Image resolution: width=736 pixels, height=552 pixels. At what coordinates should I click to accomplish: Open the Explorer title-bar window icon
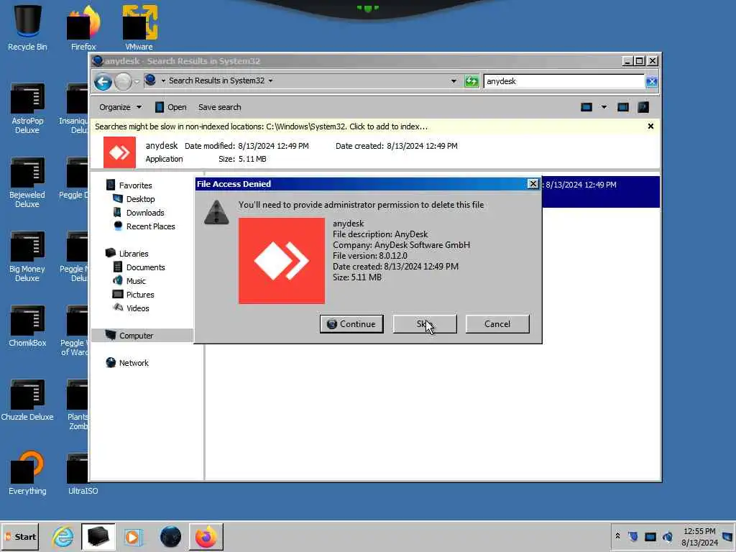(98, 61)
